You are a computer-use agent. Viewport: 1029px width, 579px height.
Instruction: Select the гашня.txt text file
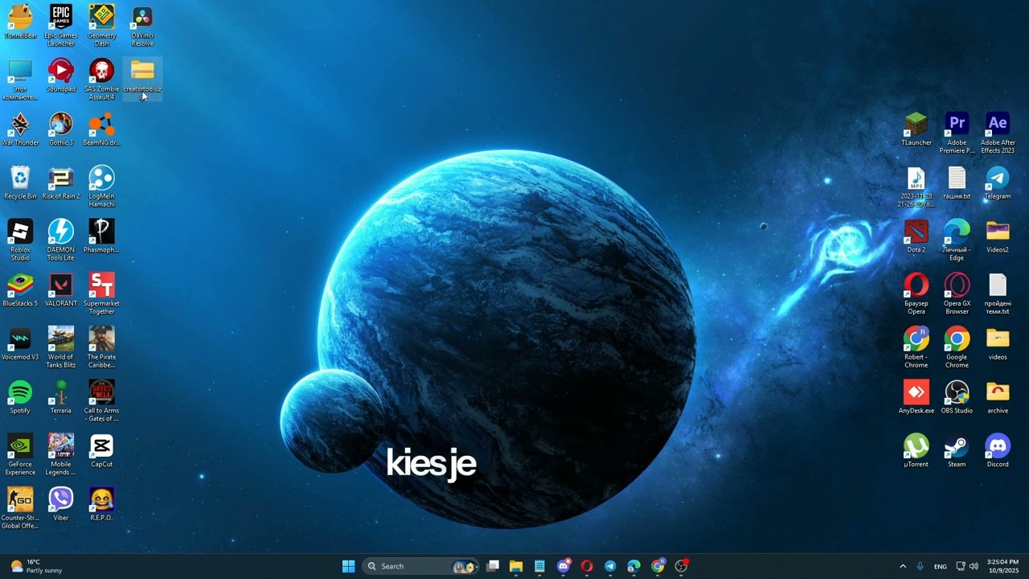(957, 183)
